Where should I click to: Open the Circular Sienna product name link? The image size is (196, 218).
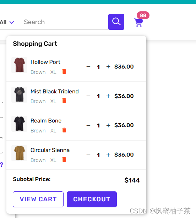click(x=50, y=150)
